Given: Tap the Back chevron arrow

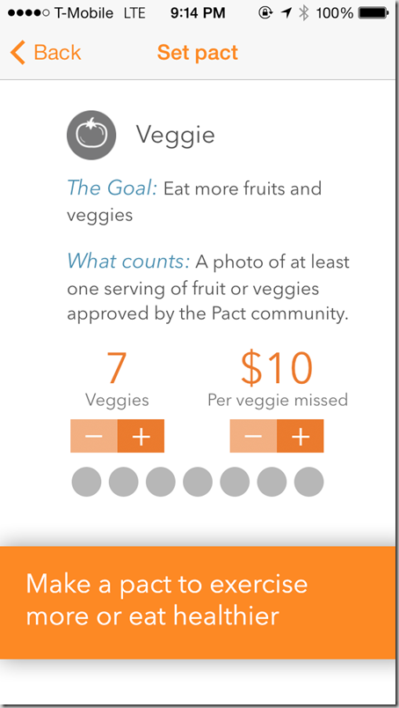Looking at the screenshot, I should [18, 52].
